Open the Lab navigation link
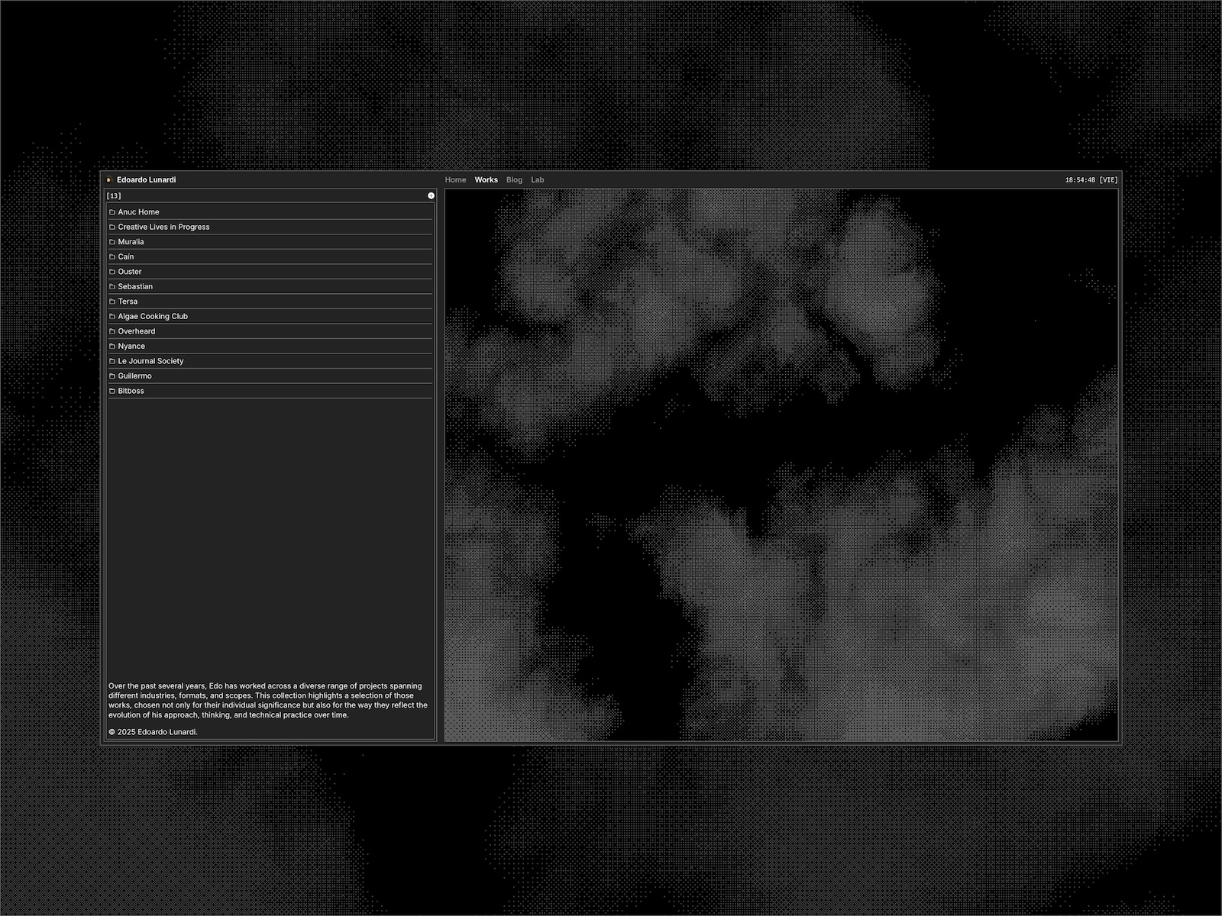The height and width of the screenshot is (916, 1222). pyautogui.click(x=538, y=180)
